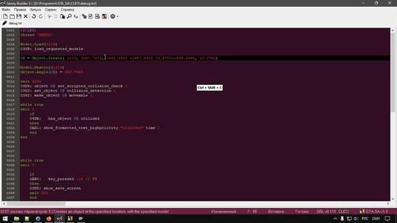Click the Ctrl + Shift + C shortcut tooltip
397x223 pixels.
tap(210, 88)
